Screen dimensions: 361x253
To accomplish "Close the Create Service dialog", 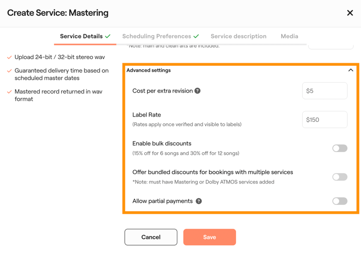I will click(x=350, y=13).
